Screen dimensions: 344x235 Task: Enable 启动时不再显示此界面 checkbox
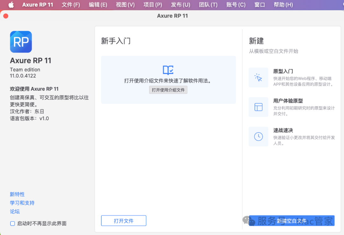pyautogui.click(x=12, y=223)
